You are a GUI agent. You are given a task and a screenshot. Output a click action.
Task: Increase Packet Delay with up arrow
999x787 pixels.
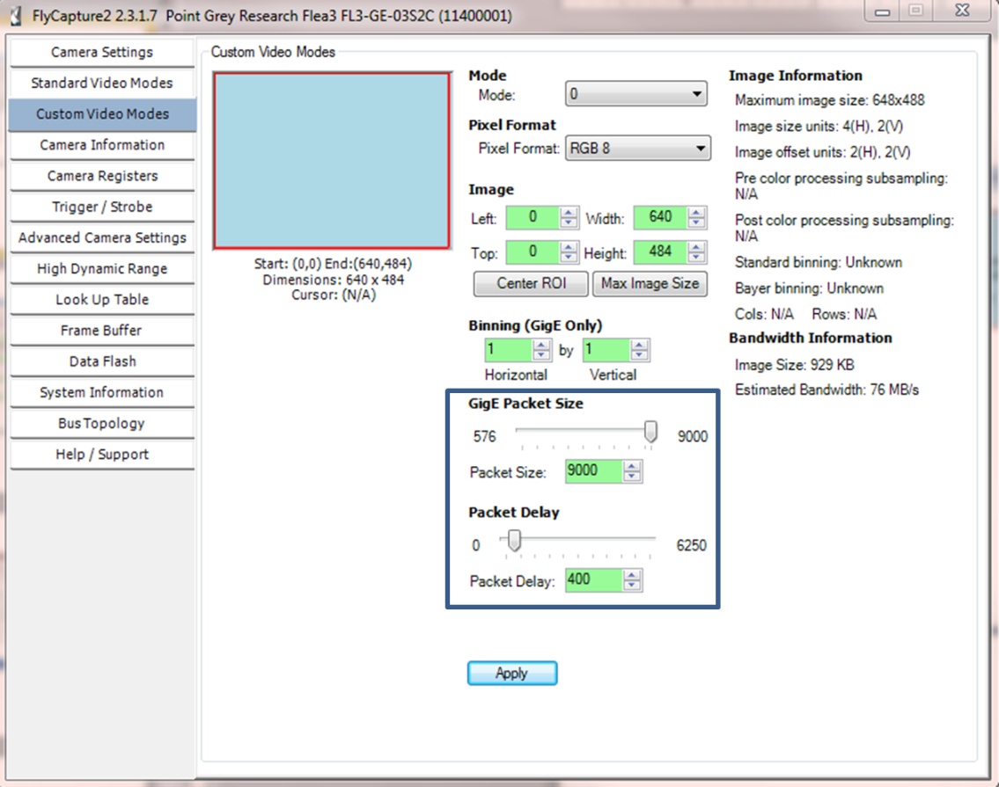pos(632,576)
